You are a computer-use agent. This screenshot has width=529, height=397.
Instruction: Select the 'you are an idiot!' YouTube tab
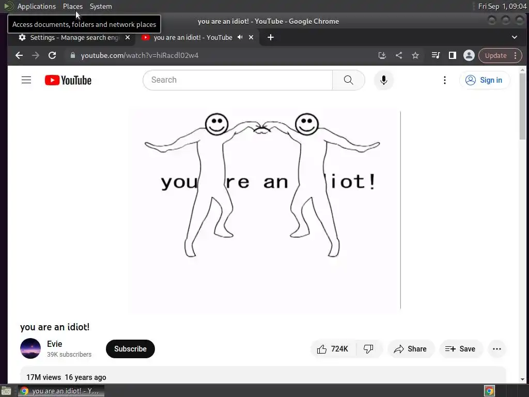click(x=193, y=37)
